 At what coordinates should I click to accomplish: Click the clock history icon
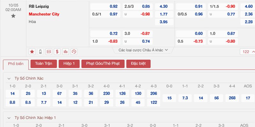[x=74, y=52]
